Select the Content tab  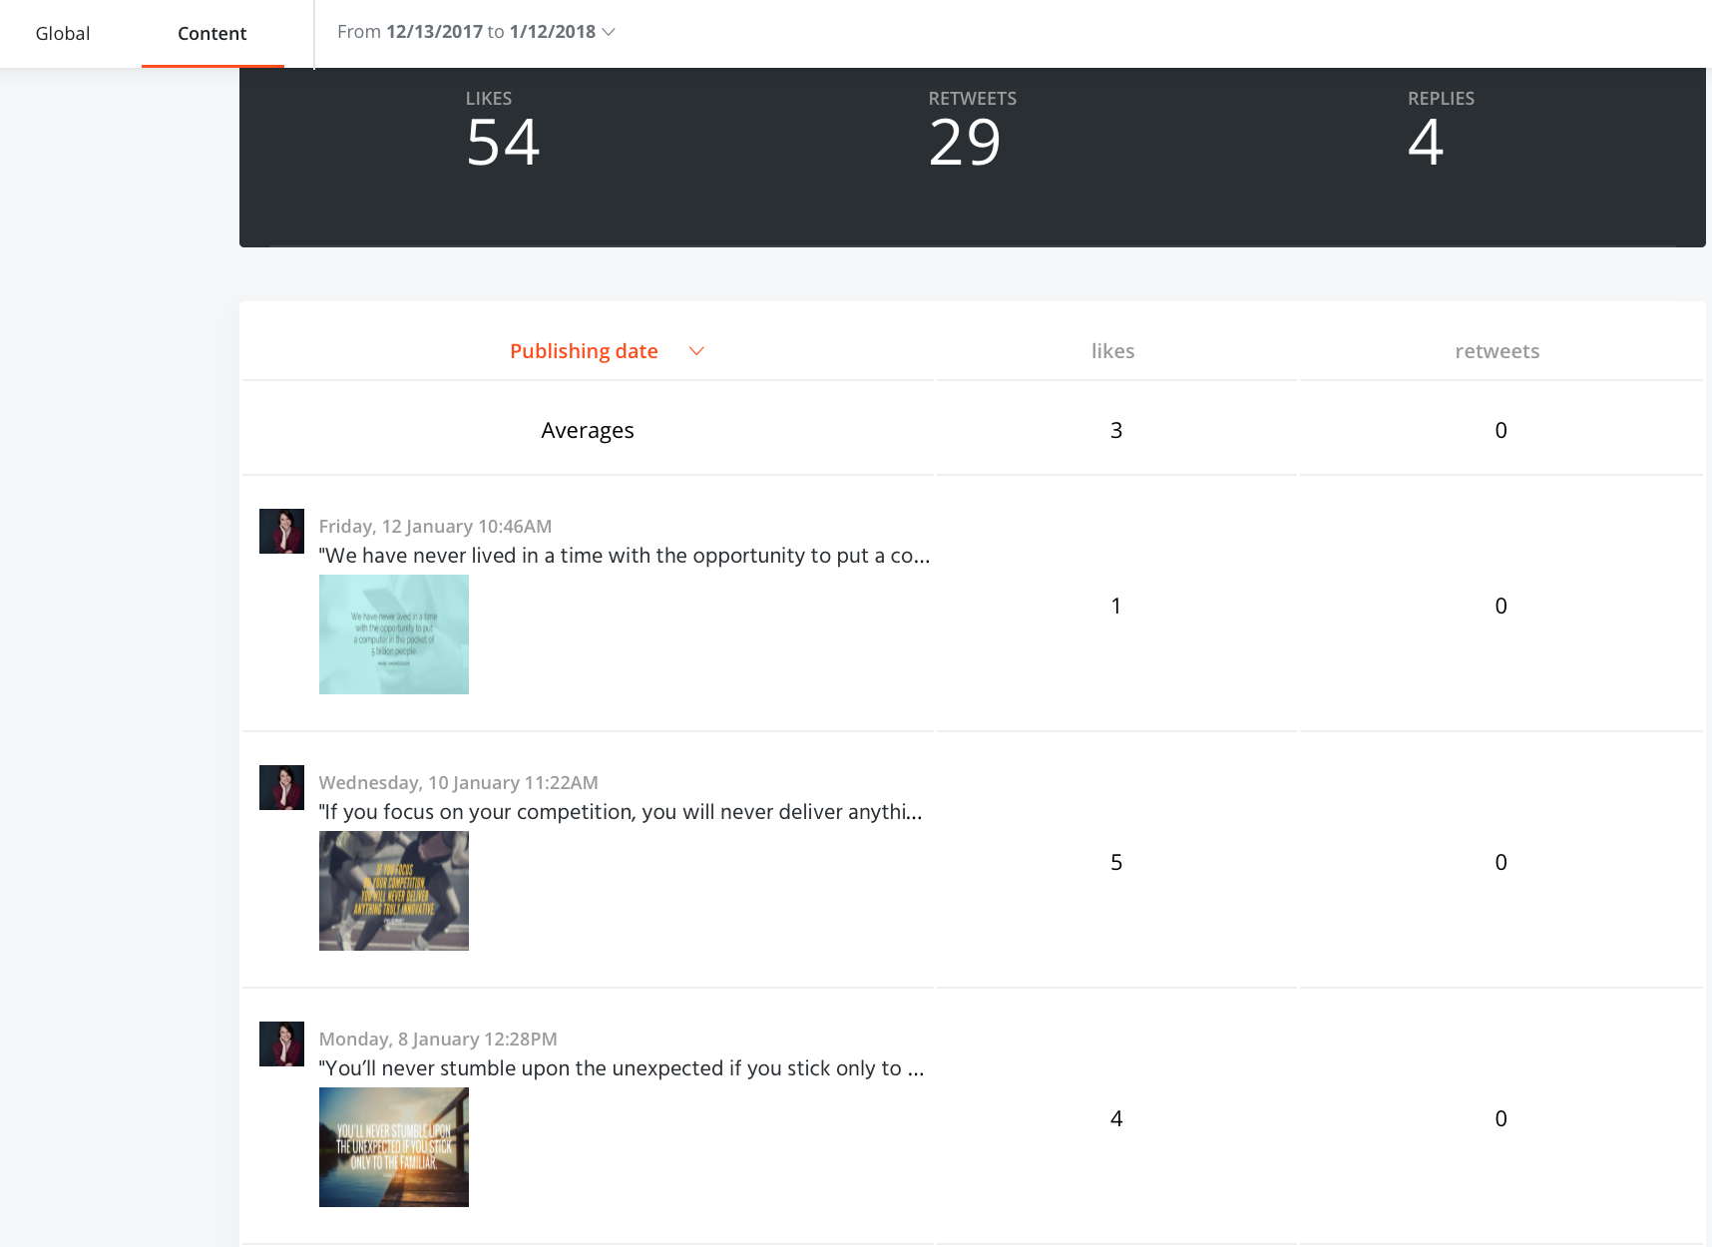[212, 33]
